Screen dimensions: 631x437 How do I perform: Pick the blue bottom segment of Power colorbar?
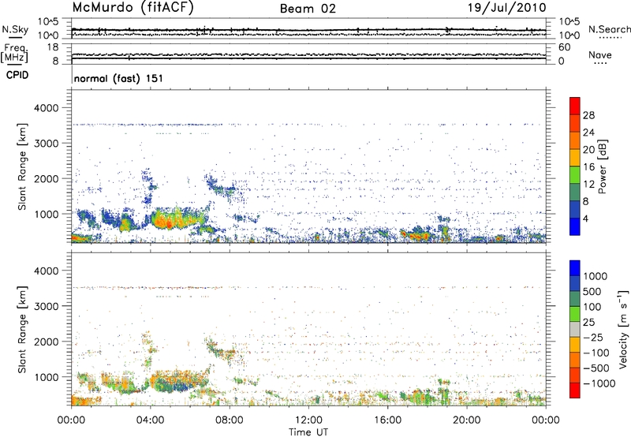pyautogui.click(x=575, y=226)
